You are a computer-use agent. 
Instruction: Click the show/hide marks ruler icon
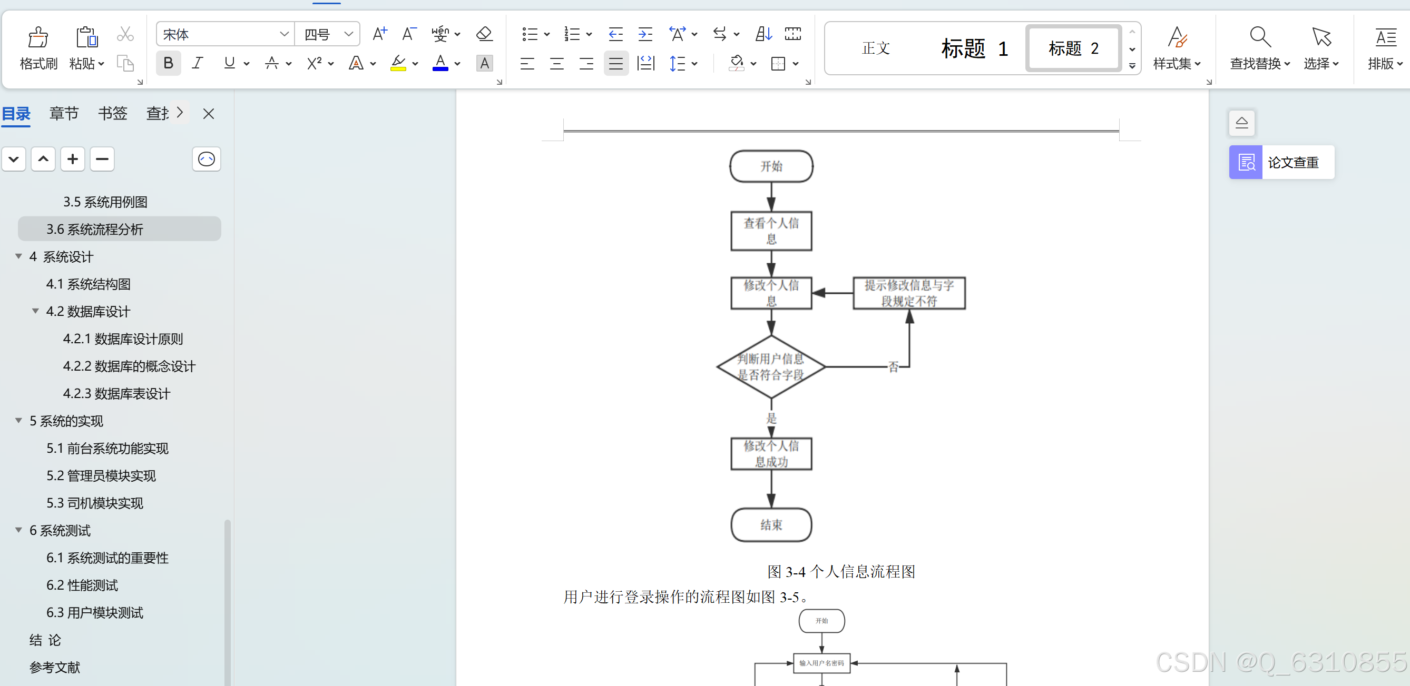point(792,34)
